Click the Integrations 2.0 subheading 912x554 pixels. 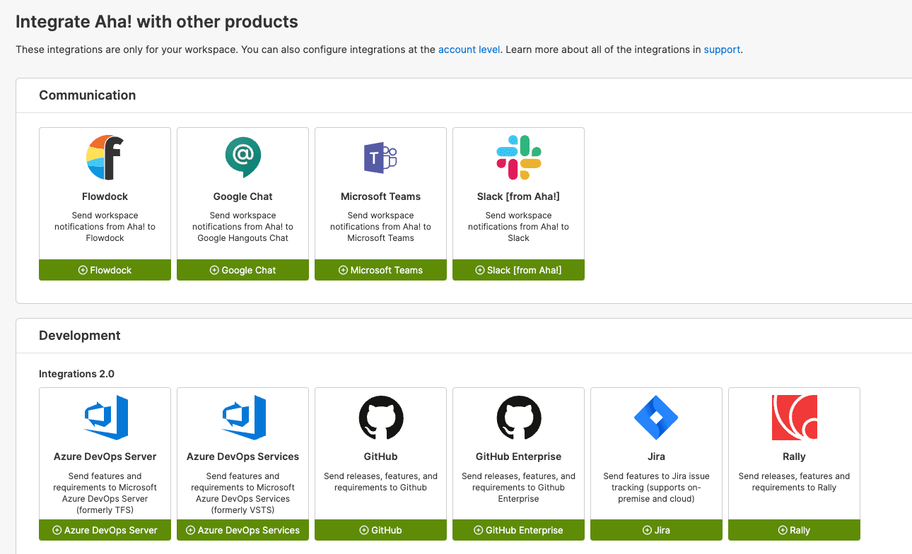tap(76, 373)
